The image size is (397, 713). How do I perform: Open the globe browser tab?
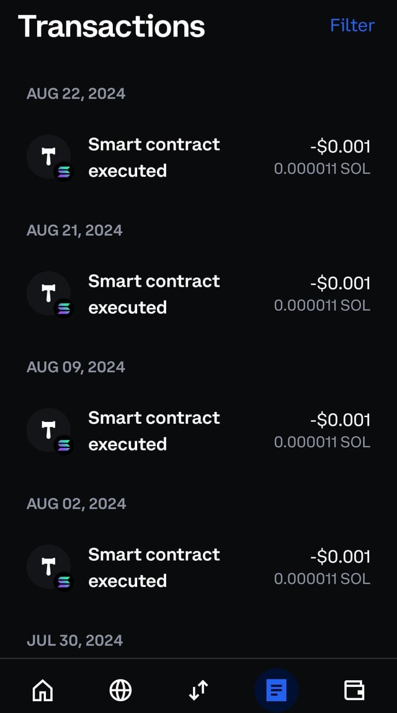pyautogui.click(x=120, y=689)
